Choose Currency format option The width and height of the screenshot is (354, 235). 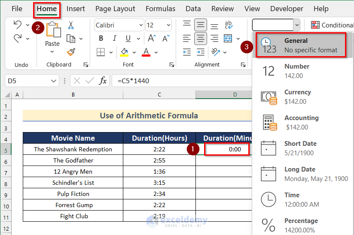tap(302, 96)
